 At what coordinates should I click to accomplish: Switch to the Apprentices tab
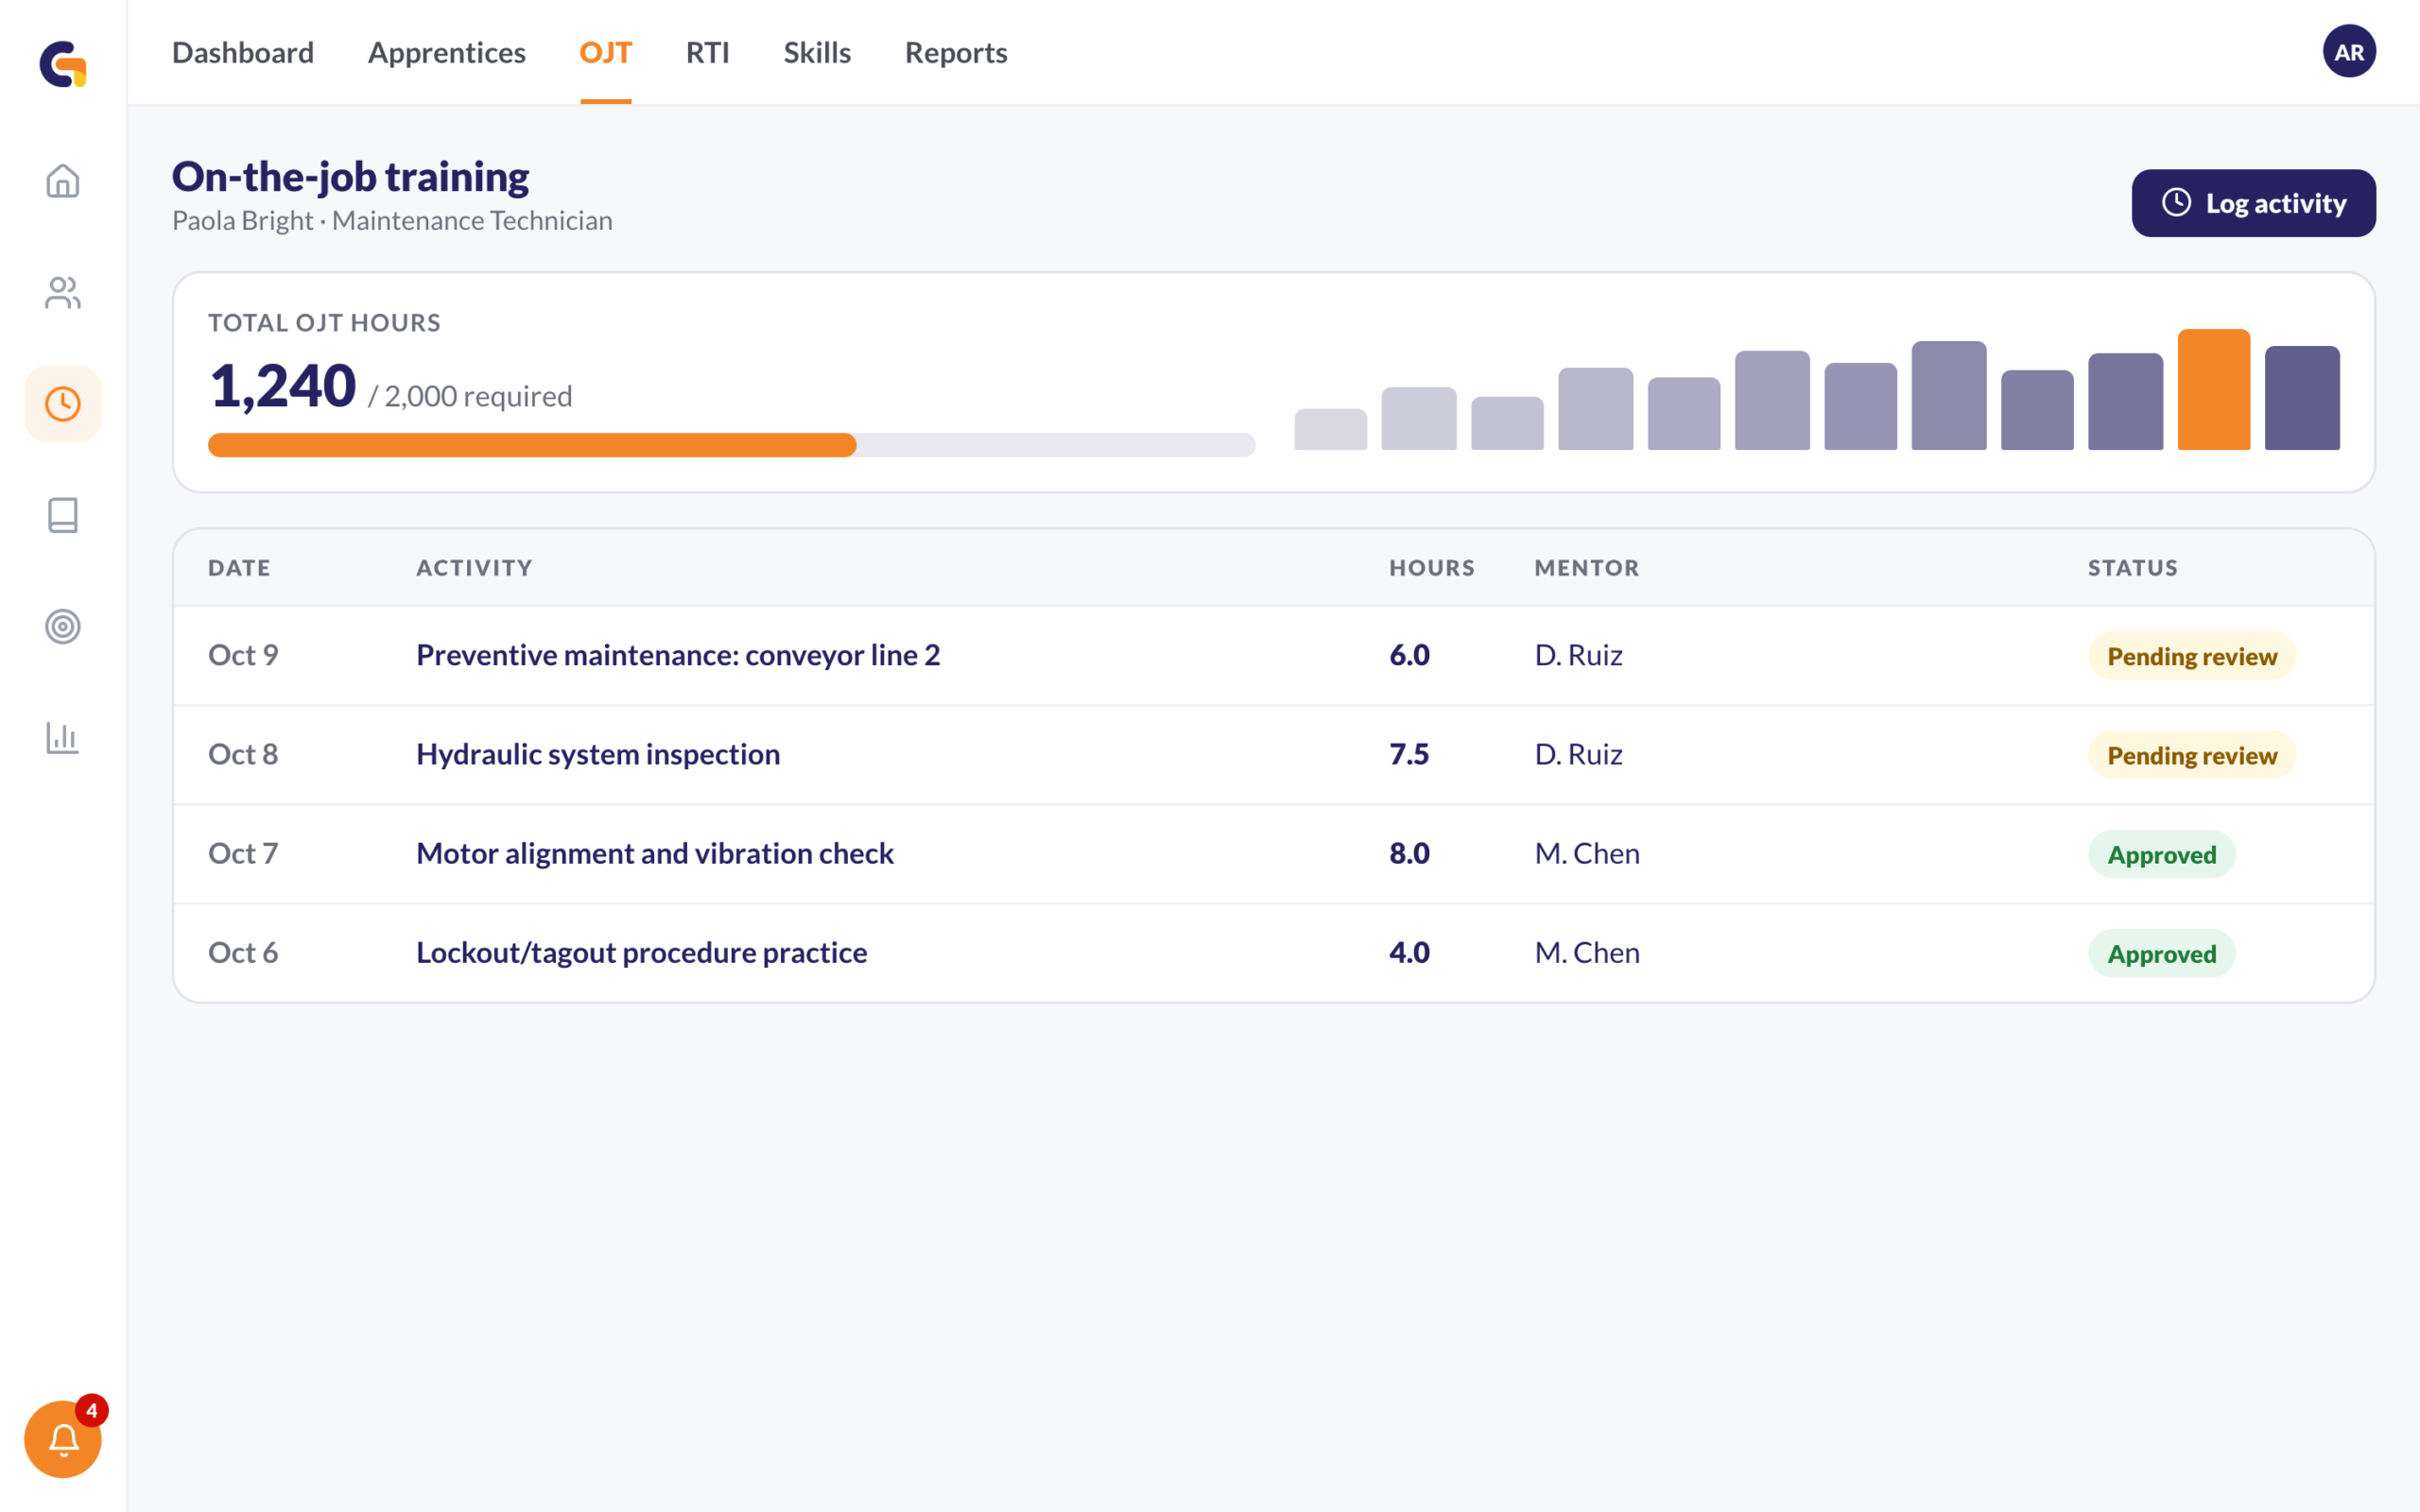coord(446,52)
